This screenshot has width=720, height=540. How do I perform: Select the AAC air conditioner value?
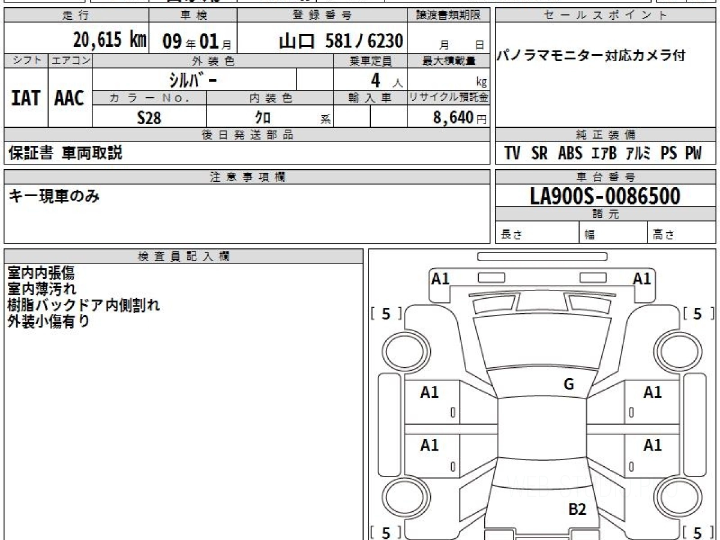coord(70,98)
